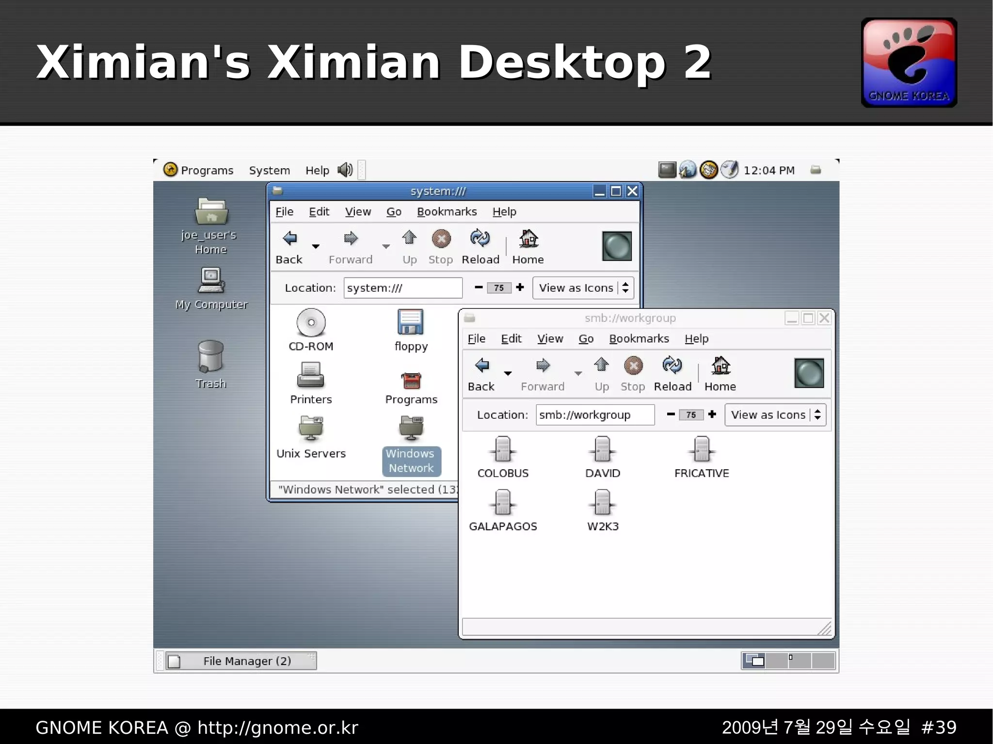
Task: Click Back in the smb://workgroup window
Action: [x=481, y=374]
